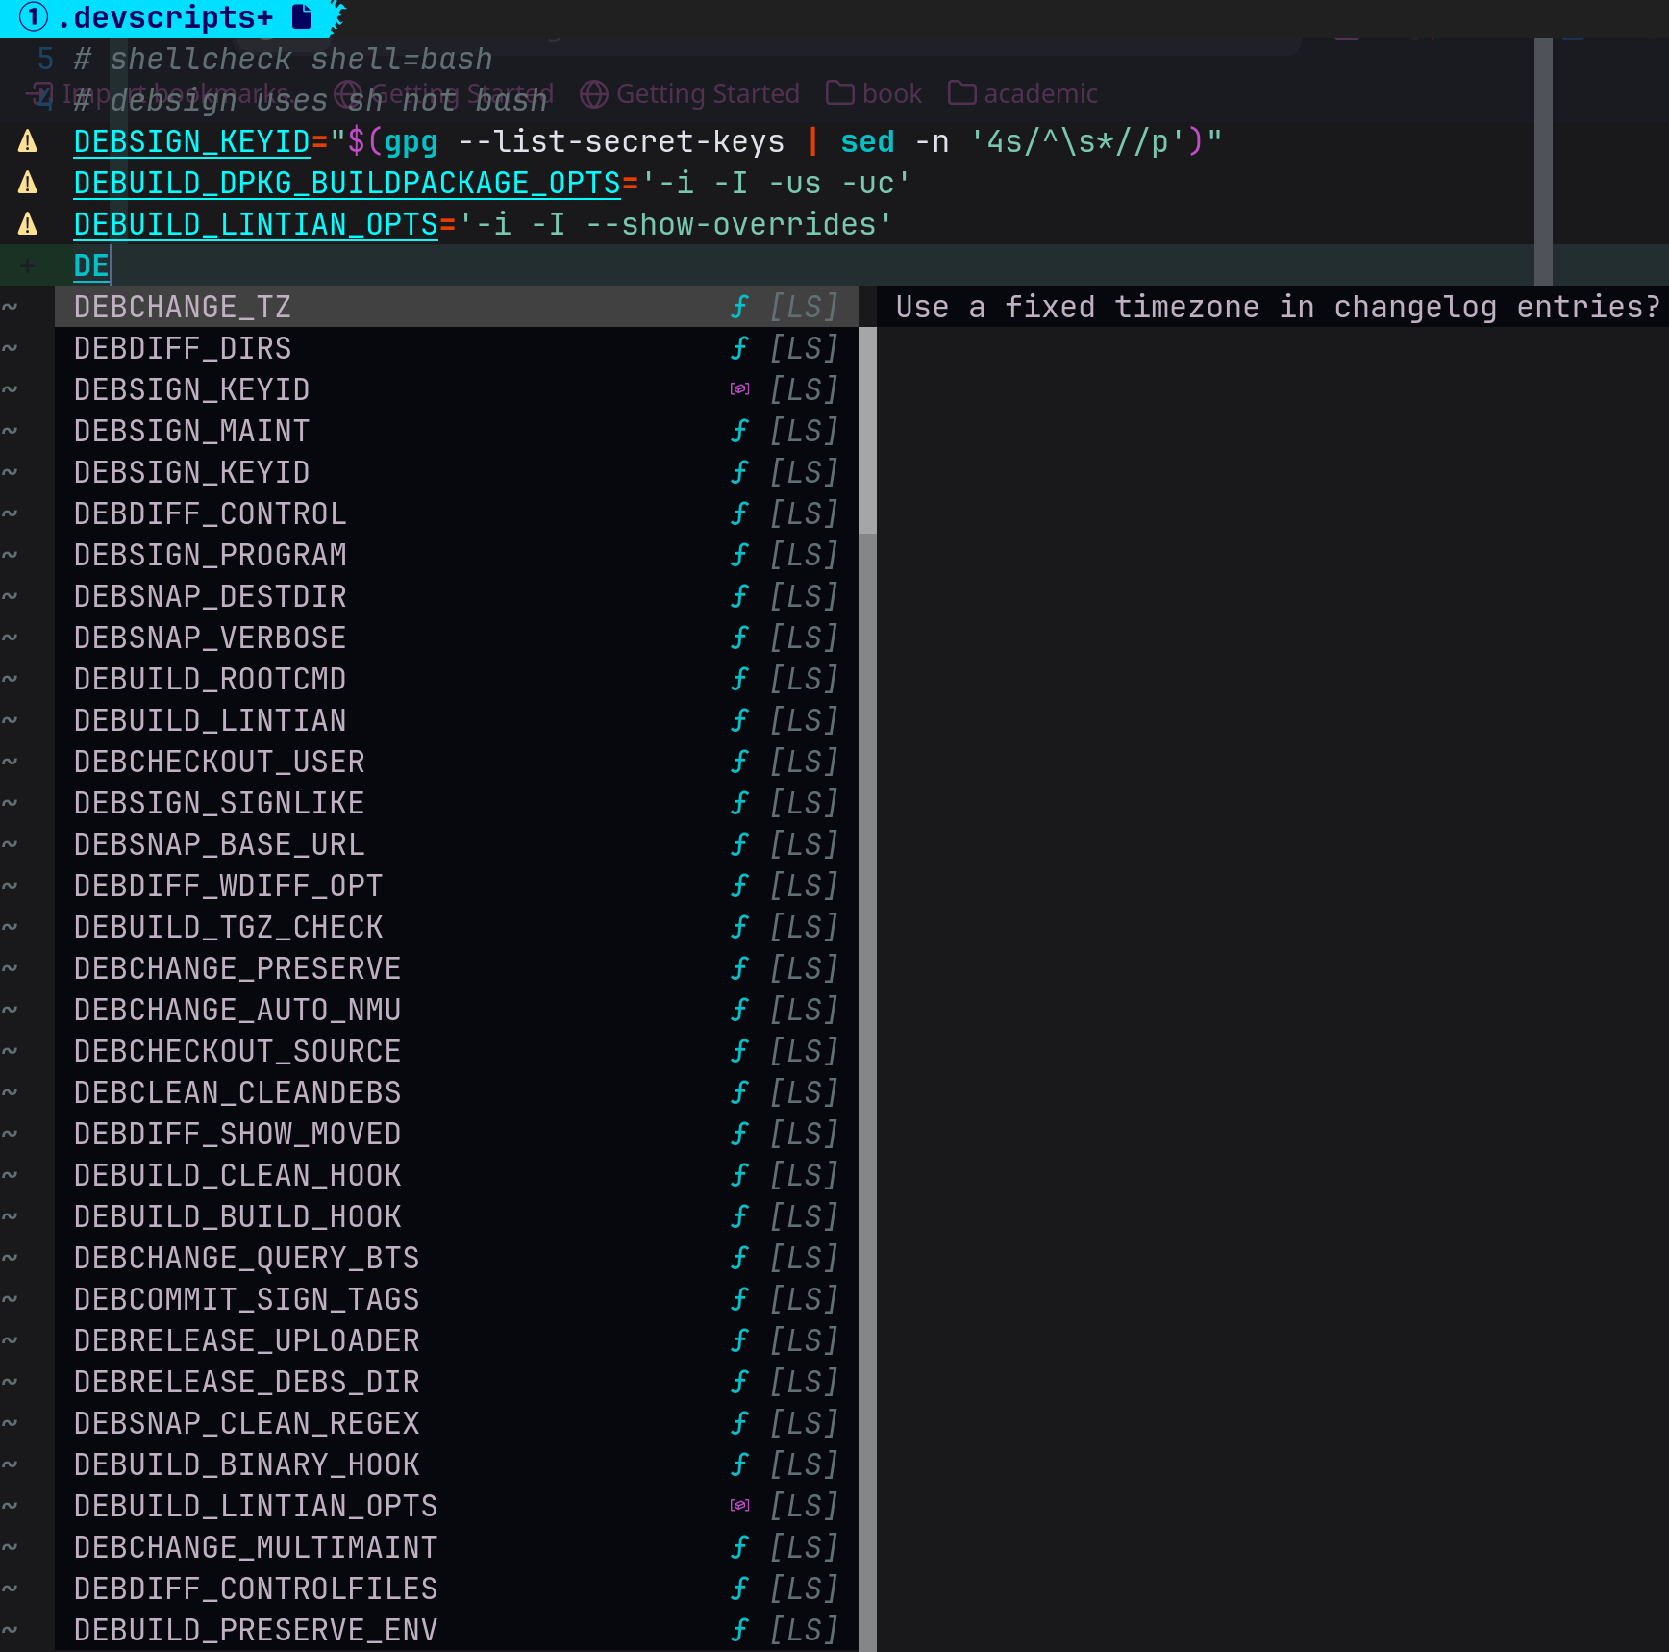Screen dimensions: 1669x1652
Task: Click the DEBUILD_DPKG_BUILDPACKAGE_OPTS variable in the code
Action: click(347, 183)
